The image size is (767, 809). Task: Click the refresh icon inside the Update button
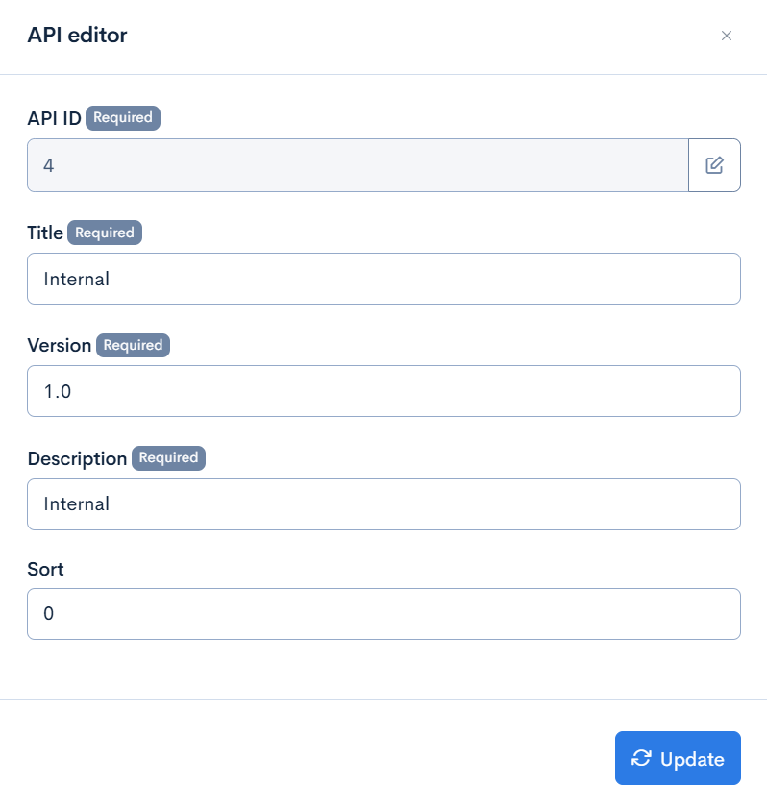coord(642,758)
